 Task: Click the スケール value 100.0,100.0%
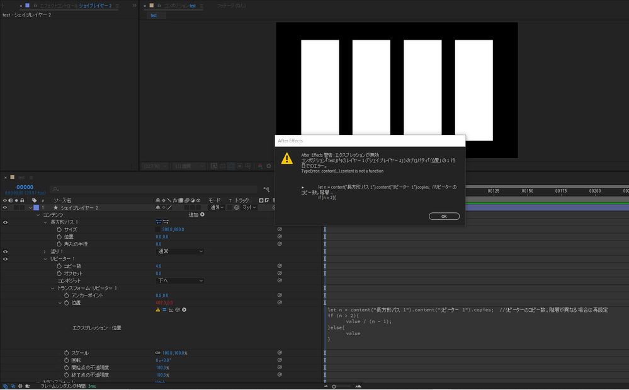tap(175, 353)
